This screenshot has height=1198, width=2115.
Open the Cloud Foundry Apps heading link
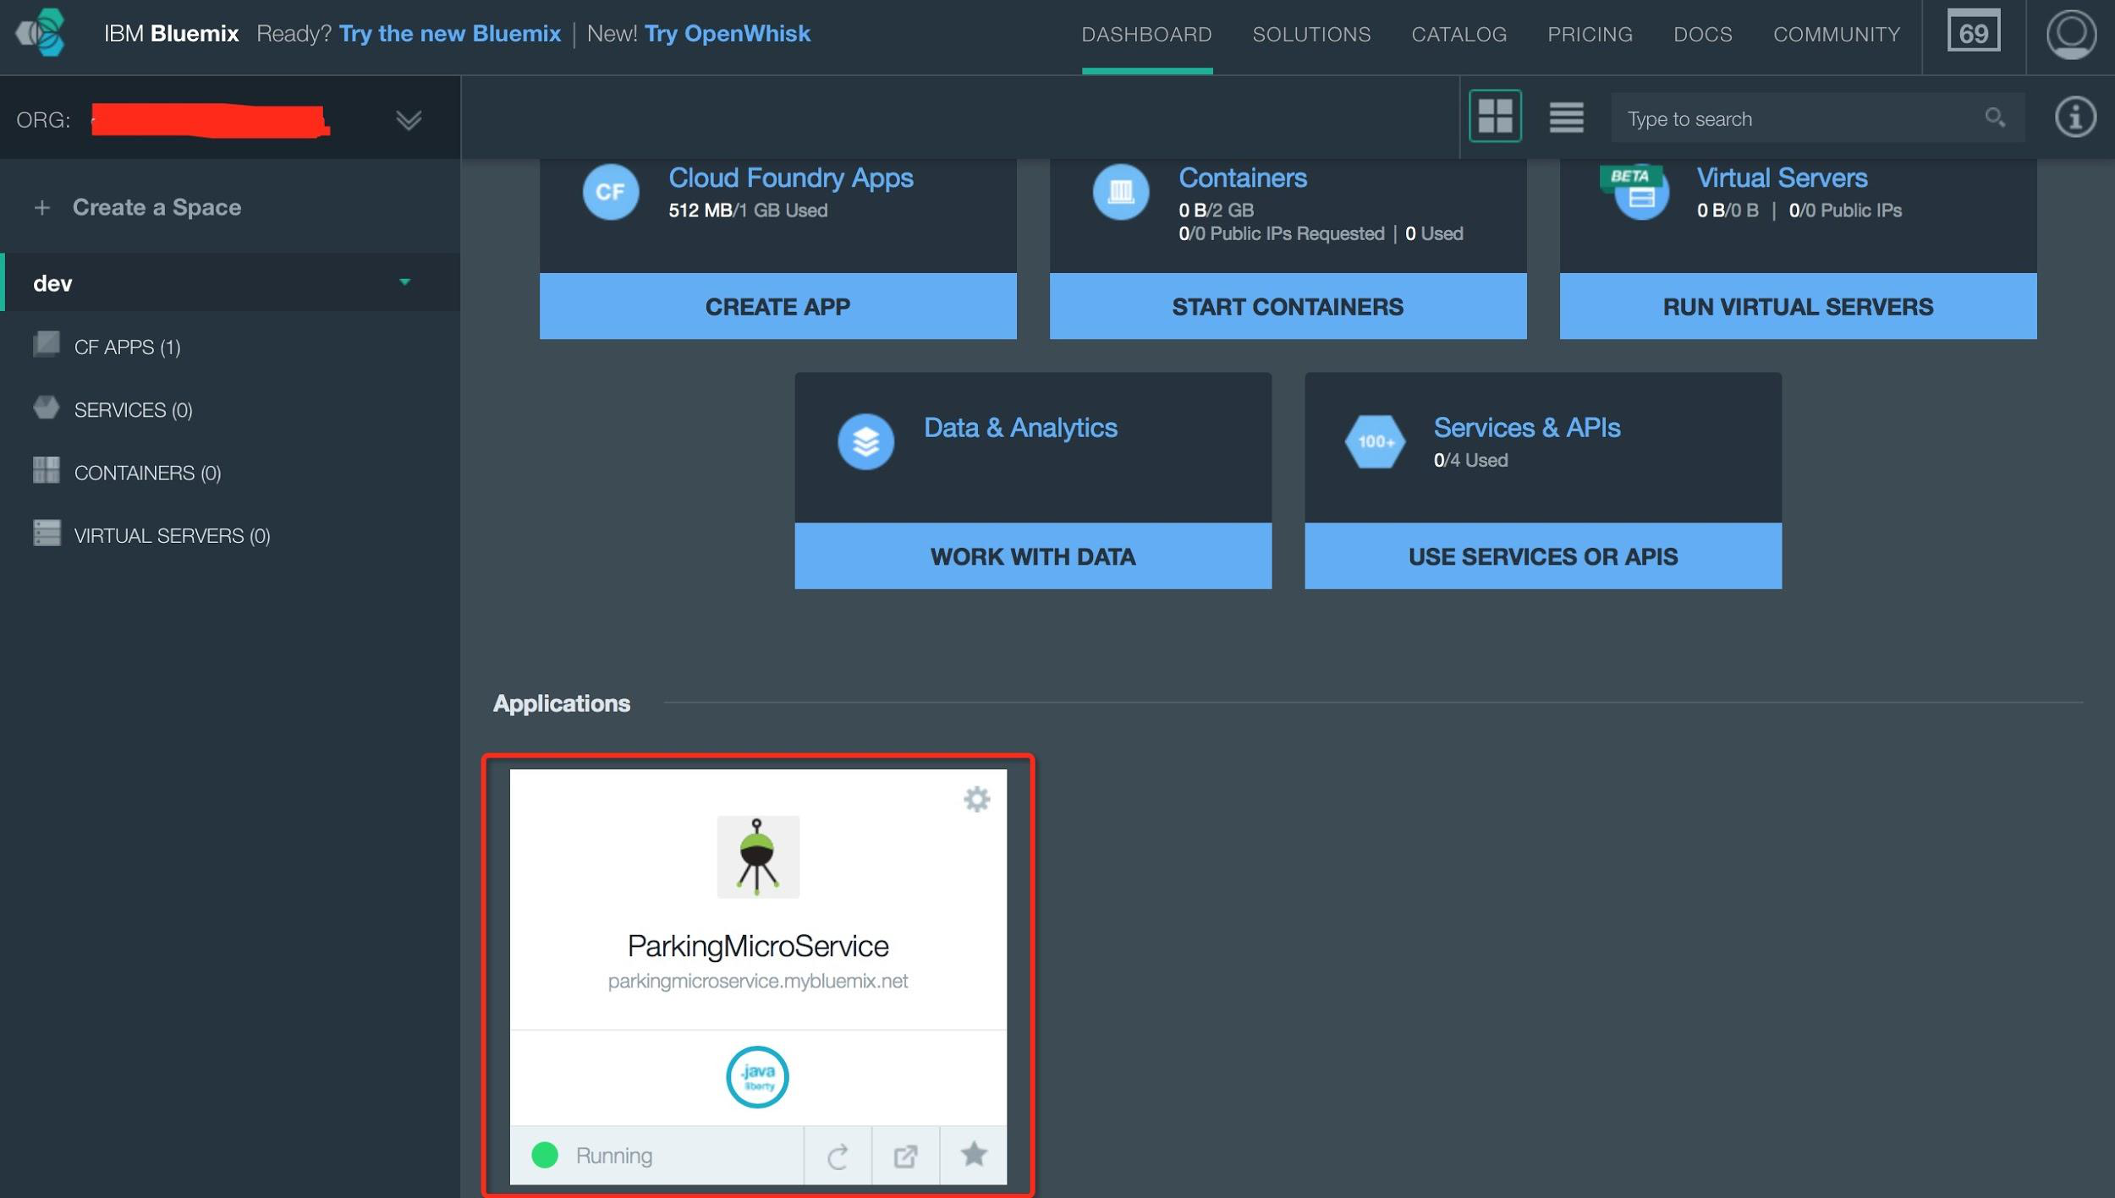click(790, 178)
